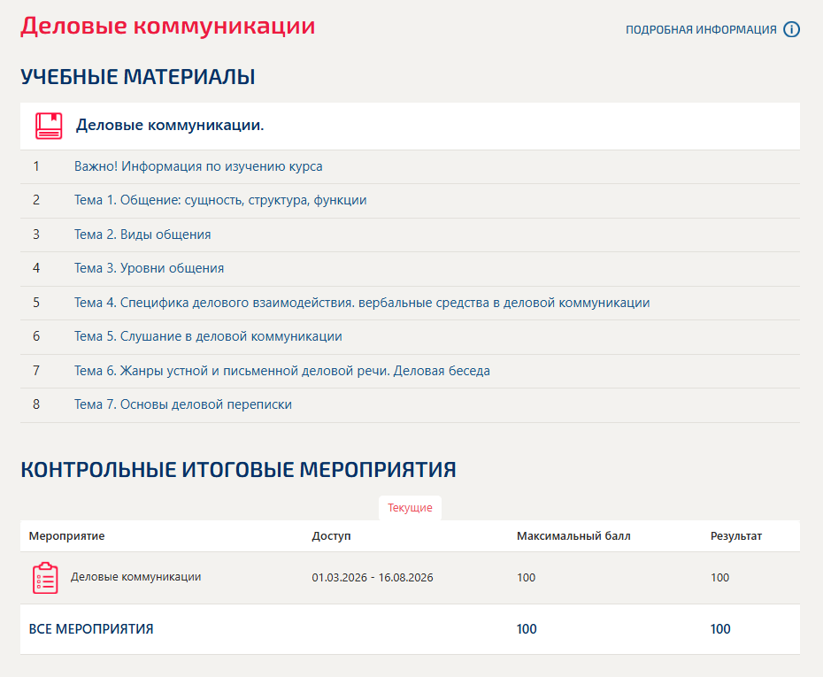Click the Максимальный балл column header
The image size is (823, 677).
click(x=573, y=535)
